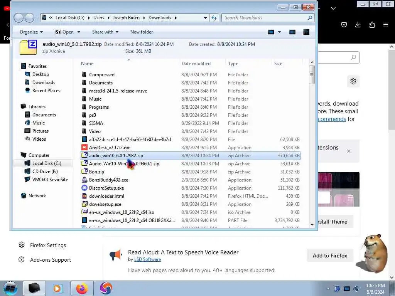
Task: Click scrollbar down arrow in file list
Action: [x=312, y=225]
